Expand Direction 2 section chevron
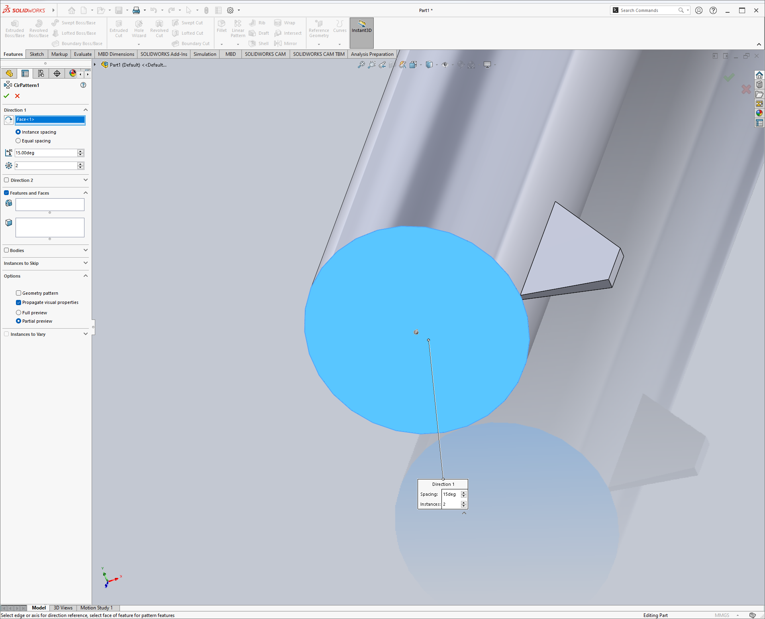The image size is (765, 619). tap(85, 180)
